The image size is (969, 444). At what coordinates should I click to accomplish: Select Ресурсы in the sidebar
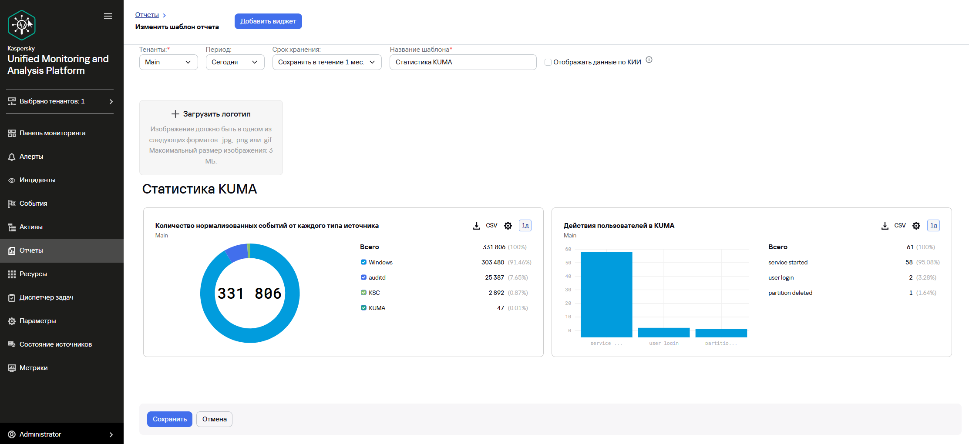(62, 274)
